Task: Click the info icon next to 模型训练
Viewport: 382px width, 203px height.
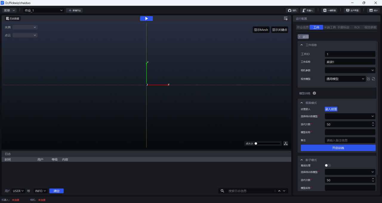Action: click(x=314, y=93)
